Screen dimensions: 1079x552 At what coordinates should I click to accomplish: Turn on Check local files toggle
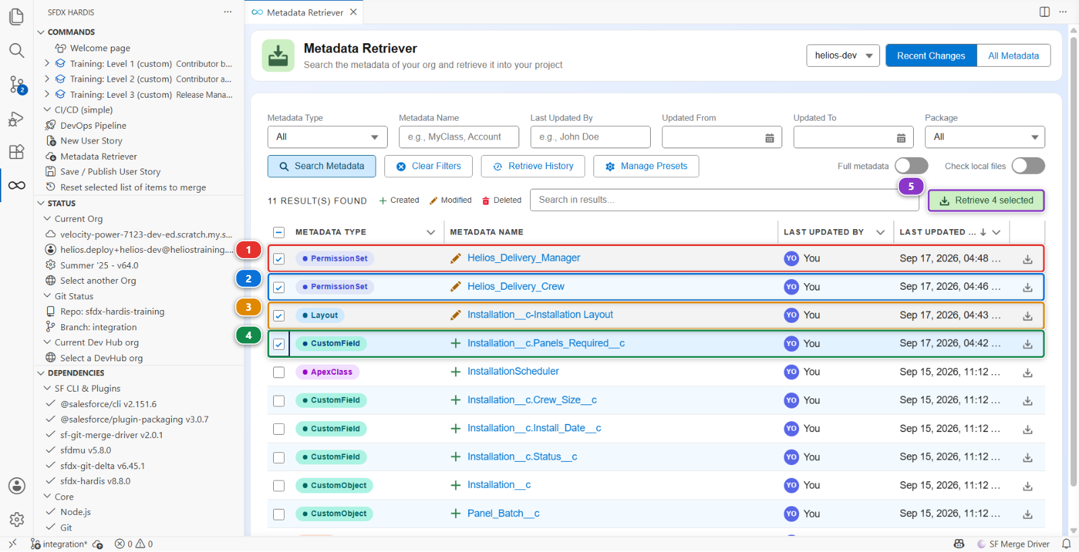tap(1028, 166)
